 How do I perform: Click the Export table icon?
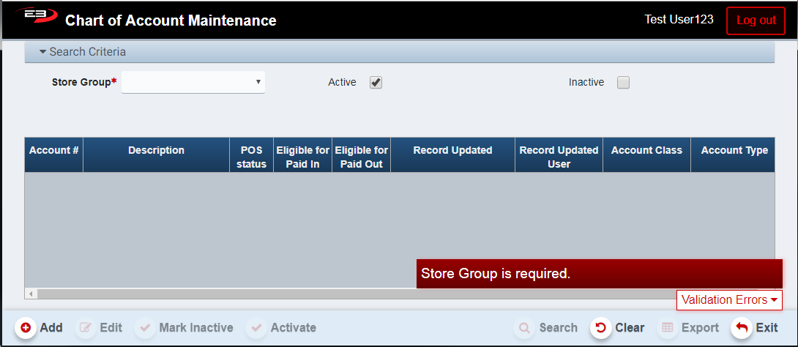667,328
